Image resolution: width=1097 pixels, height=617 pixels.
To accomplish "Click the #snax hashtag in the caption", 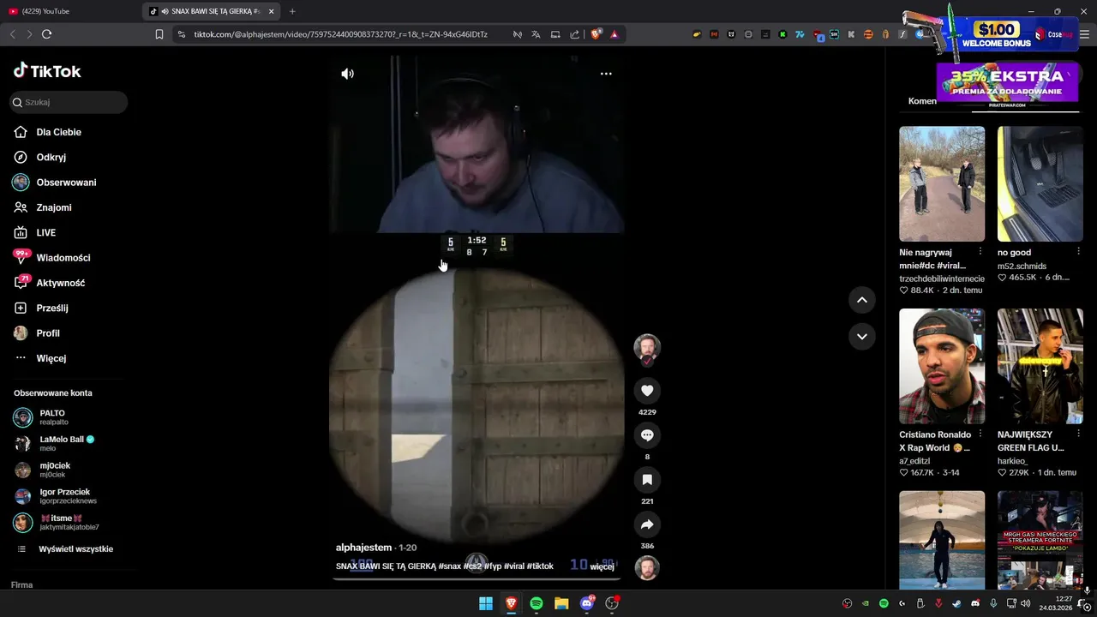I will click(x=449, y=566).
